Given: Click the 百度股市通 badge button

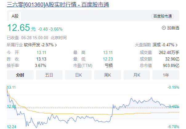Looking at the screenshot, I should click(x=162, y=16).
